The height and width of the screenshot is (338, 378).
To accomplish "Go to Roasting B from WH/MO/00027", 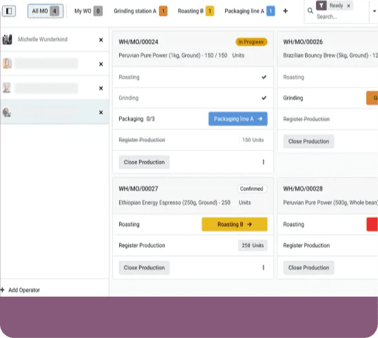I will coord(235,224).
